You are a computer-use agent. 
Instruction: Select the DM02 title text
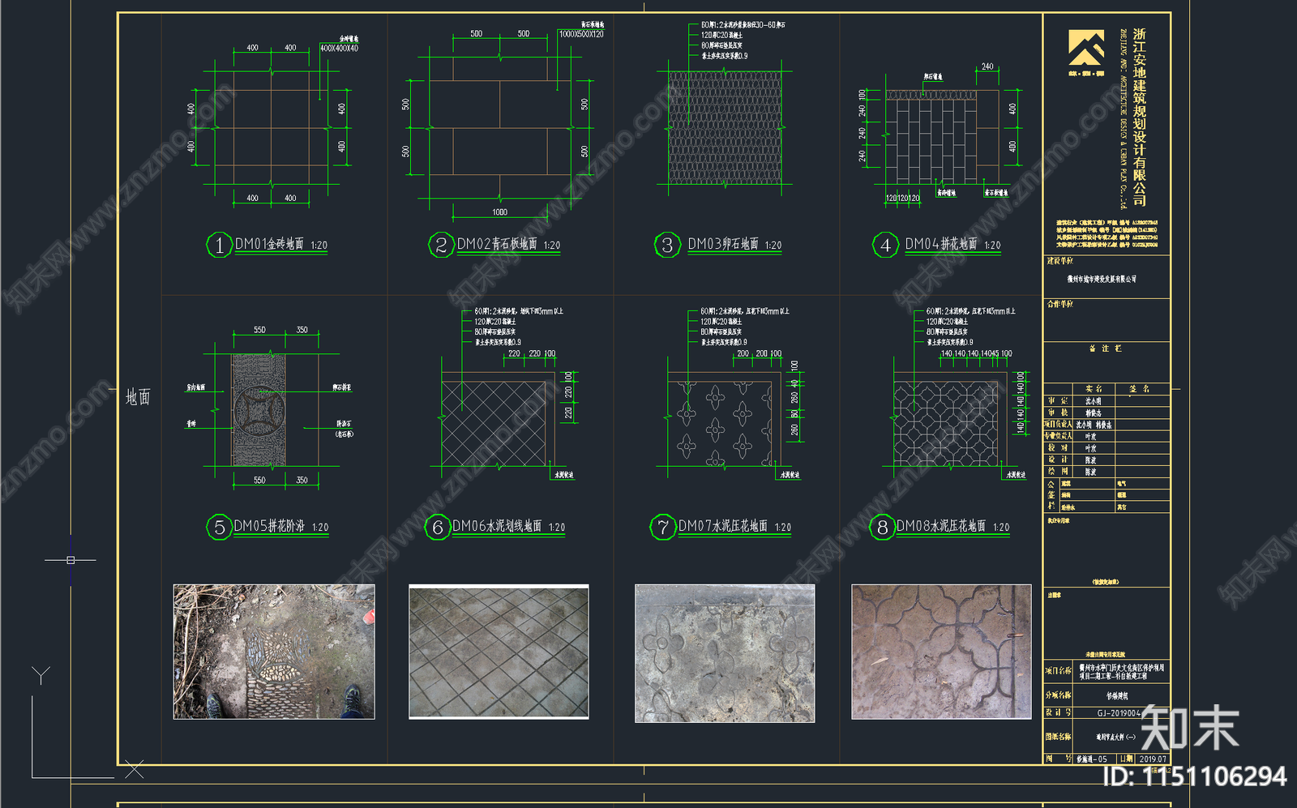point(497,244)
